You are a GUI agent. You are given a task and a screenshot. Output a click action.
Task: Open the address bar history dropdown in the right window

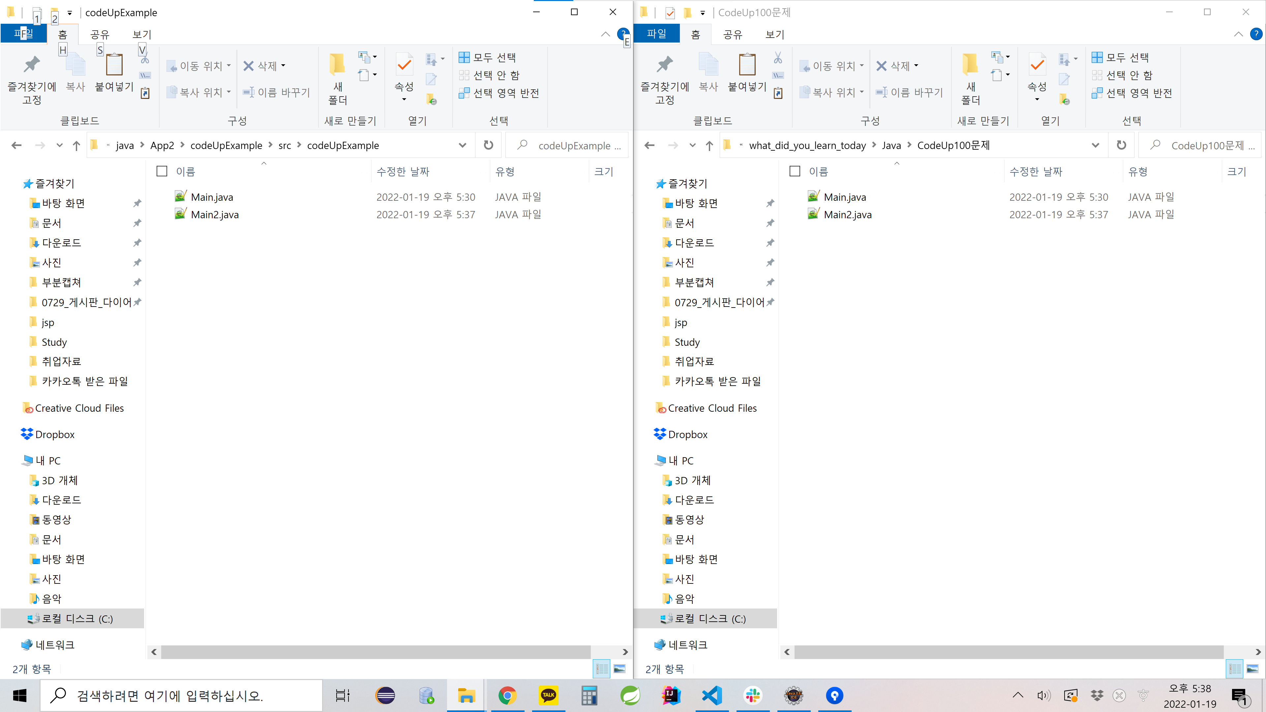point(1096,145)
